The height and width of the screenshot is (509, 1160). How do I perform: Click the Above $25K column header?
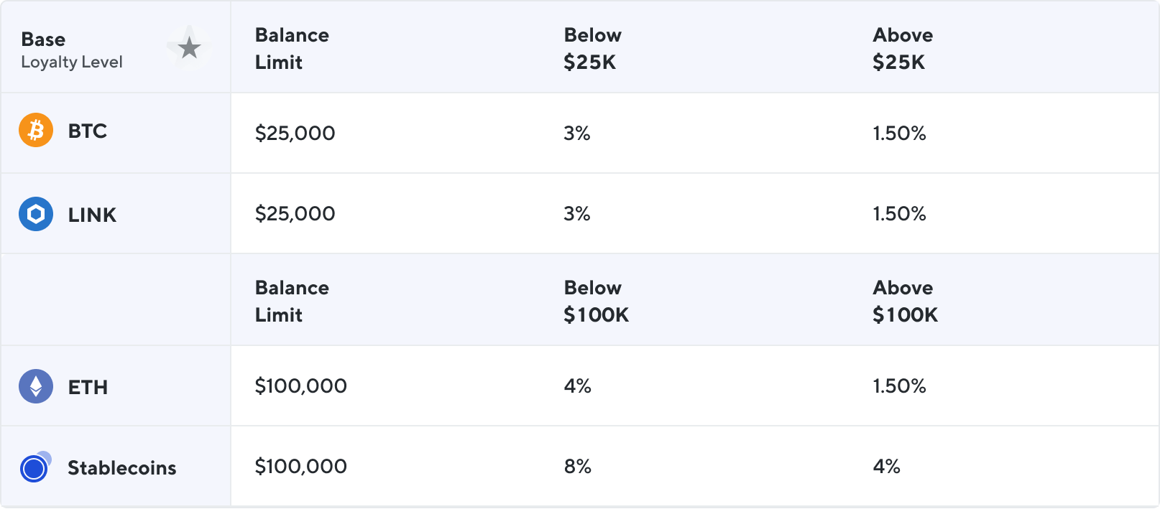(903, 48)
